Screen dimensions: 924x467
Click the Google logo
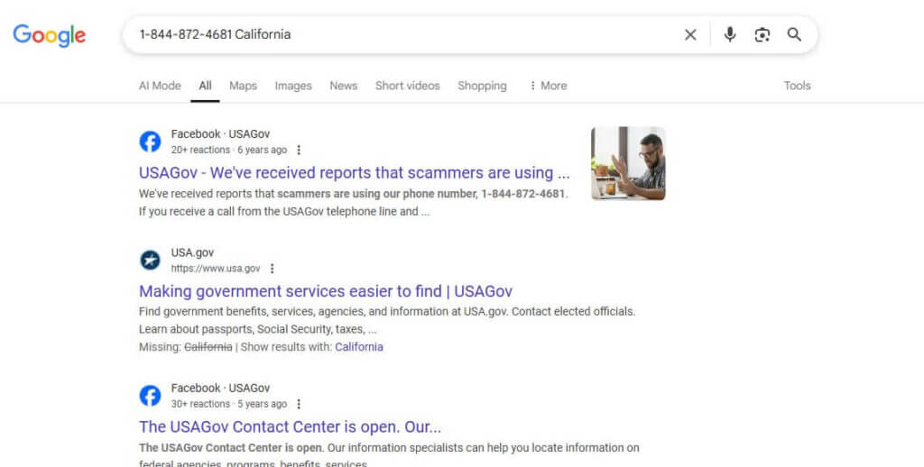point(50,35)
